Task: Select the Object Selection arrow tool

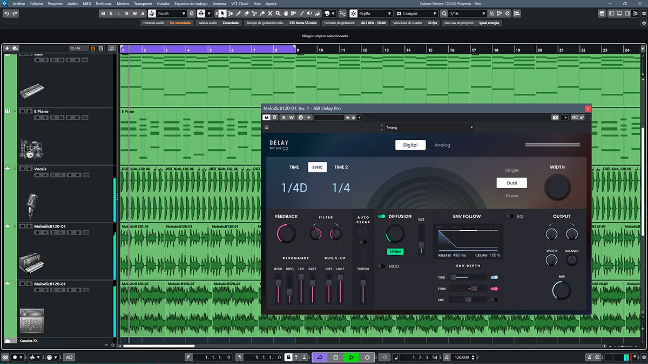Action: coord(222,14)
